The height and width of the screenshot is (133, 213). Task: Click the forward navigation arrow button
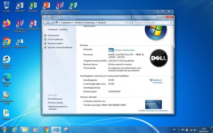50,23
